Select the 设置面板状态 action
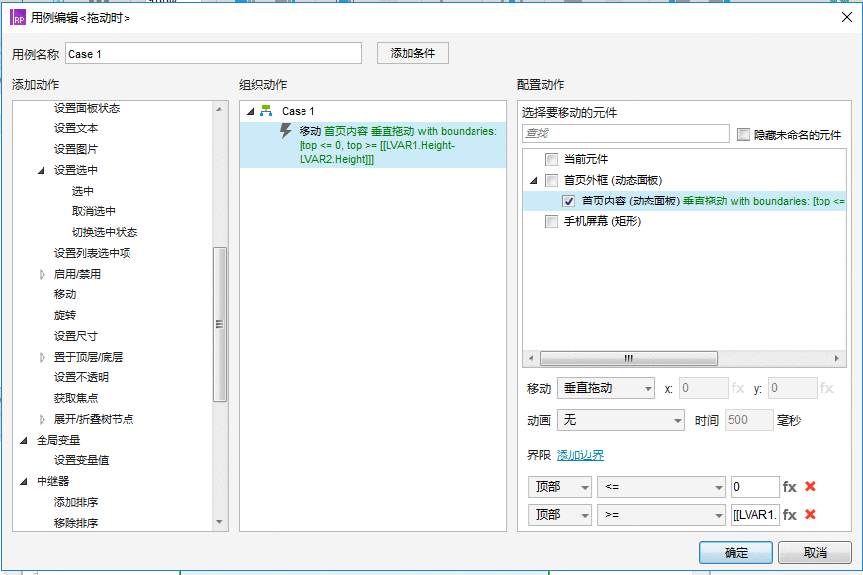The height and width of the screenshot is (575, 863). pyautogui.click(x=87, y=108)
